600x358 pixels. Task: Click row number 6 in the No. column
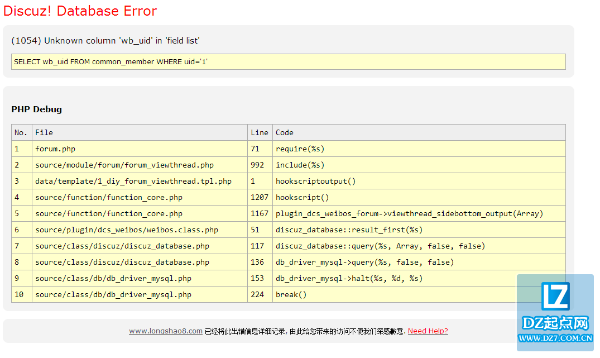point(22,230)
